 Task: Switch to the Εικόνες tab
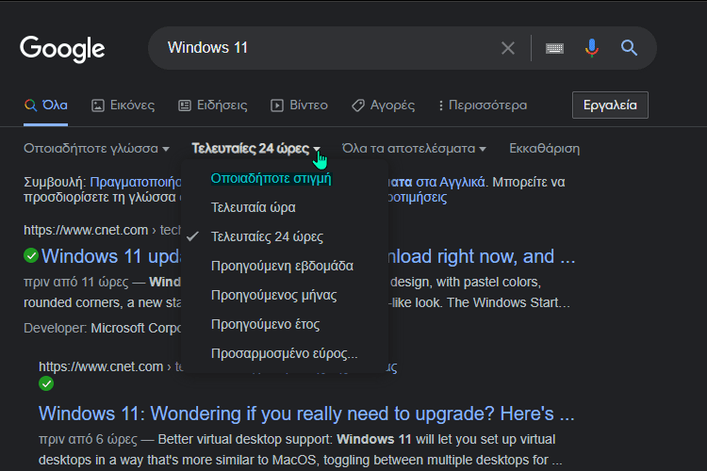pos(123,106)
